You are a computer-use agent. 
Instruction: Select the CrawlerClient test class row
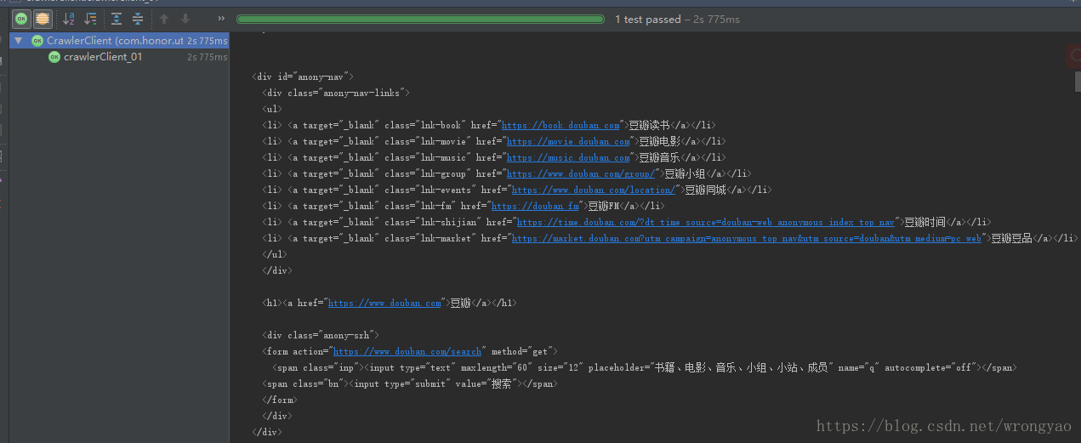coord(119,41)
